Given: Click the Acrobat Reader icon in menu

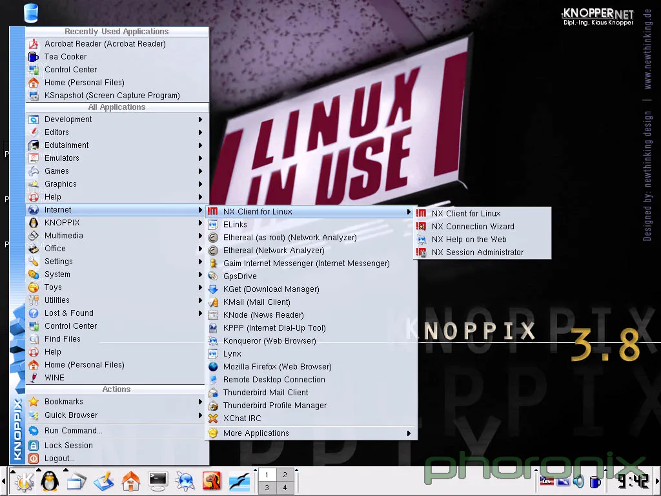Looking at the screenshot, I should click(34, 44).
